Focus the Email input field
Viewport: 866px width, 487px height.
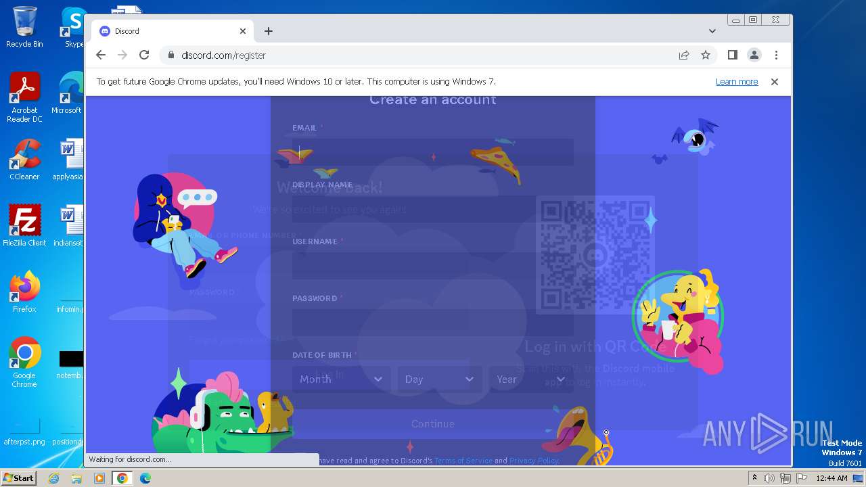pos(433,152)
